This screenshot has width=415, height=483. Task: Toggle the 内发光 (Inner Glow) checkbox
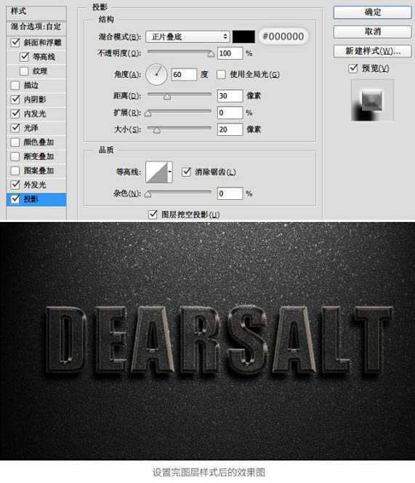tap(15, 113)
